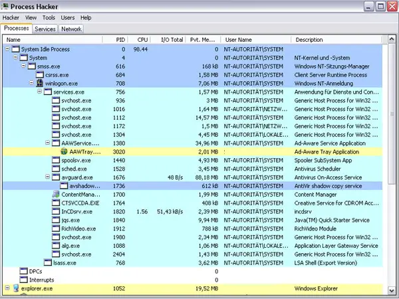Screen dimensions: 399x299
Task: Sort by the User Name column header
Action: click(256, 40)
